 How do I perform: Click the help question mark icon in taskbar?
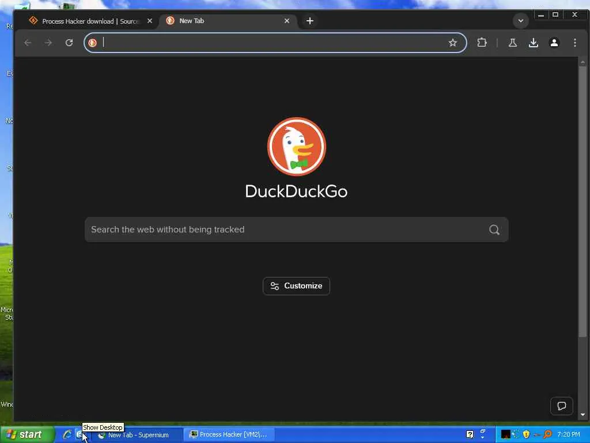tap(470, 435)
